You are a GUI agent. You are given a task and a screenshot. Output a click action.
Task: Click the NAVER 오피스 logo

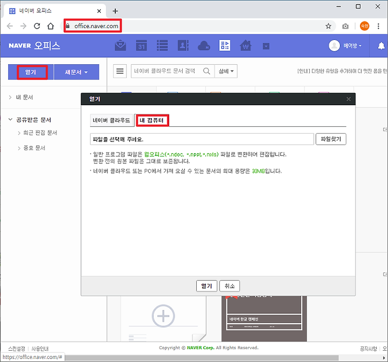[34, 46]
